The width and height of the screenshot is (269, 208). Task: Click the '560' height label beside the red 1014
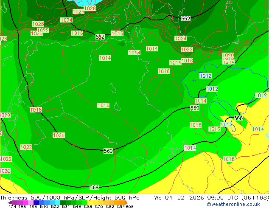[x=195, y=108]
